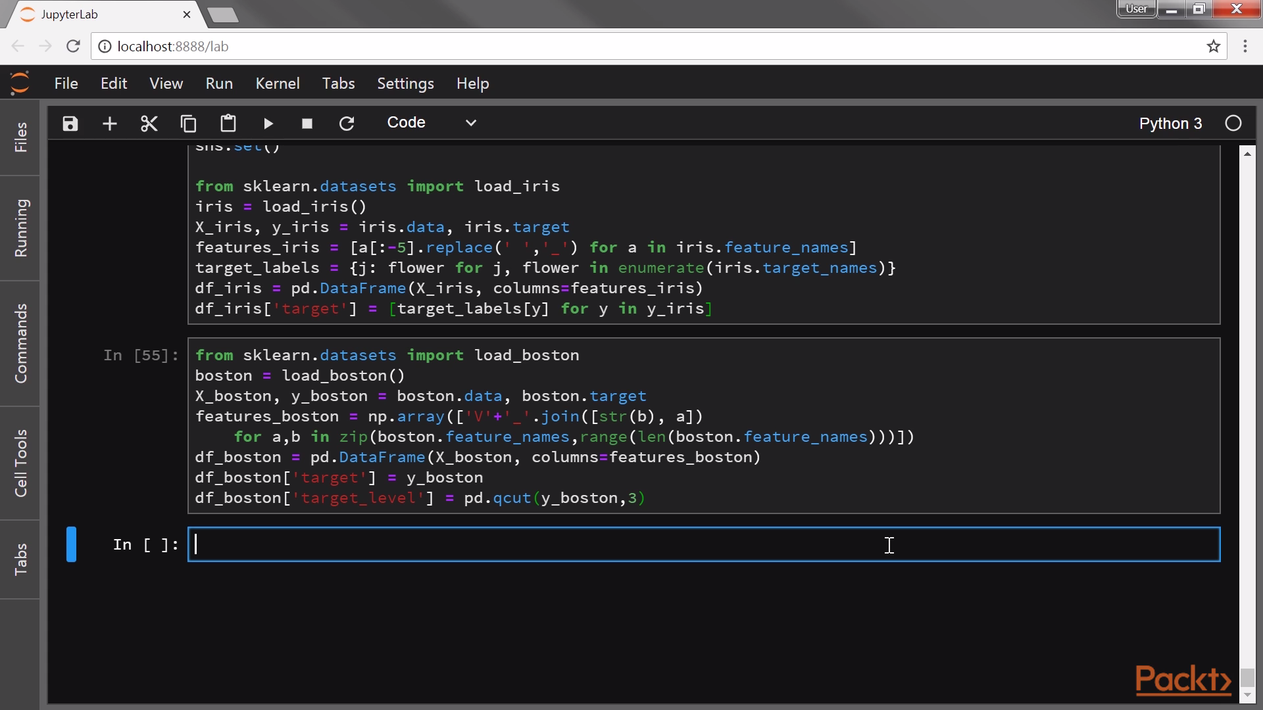Show the Tabs sidebar panel

click(20, 559)
